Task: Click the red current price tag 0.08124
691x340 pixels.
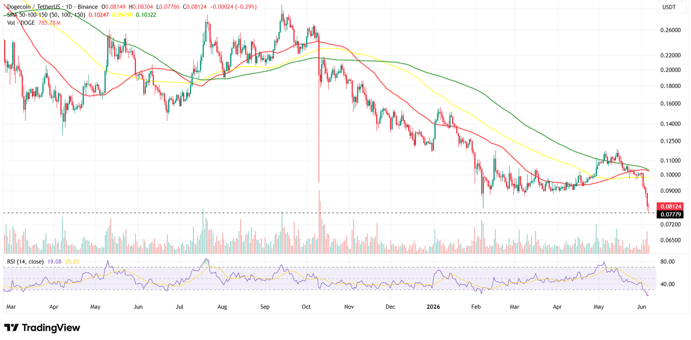Action: [x=671, y=207]
